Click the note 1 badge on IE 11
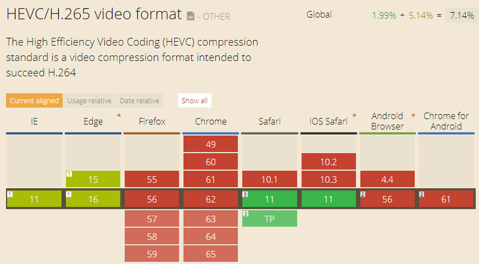This screenshot has width=479, height=264. pyautogui.click(x=9, y=194)
